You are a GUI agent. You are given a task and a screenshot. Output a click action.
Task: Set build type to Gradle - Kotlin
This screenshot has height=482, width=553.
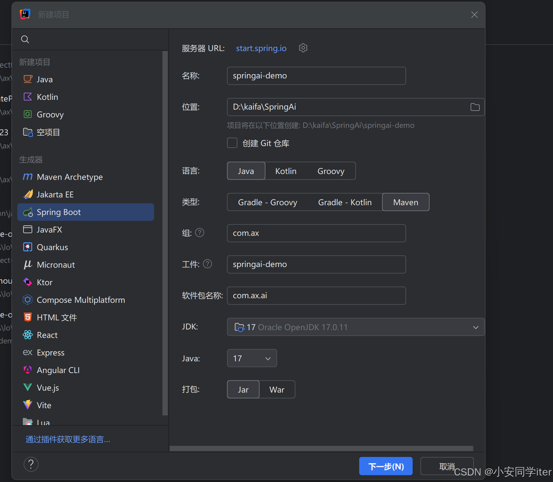tap(345, 202)
